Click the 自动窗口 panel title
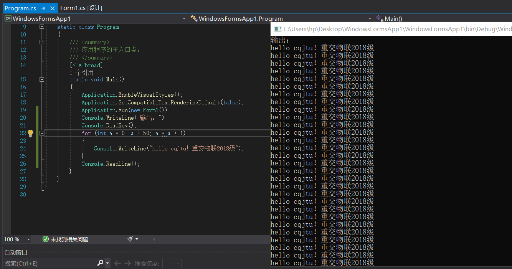The image size is (512, 269). point(16,252)
